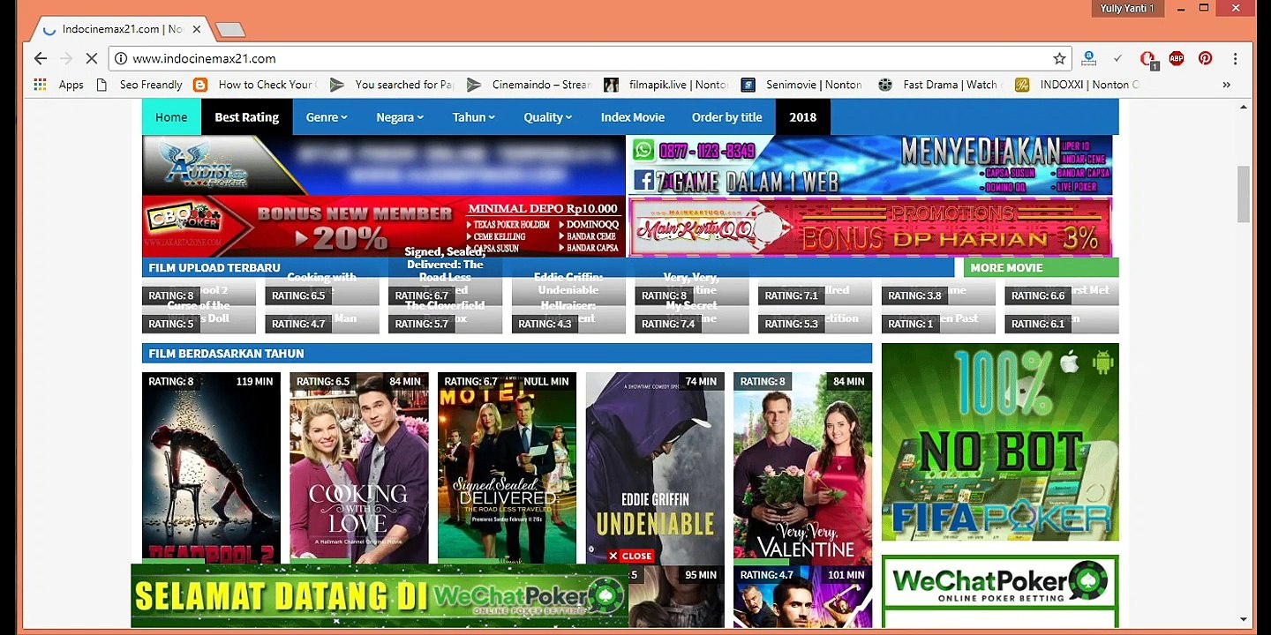Open the You searched for bookmark

[x=392, y=85]
